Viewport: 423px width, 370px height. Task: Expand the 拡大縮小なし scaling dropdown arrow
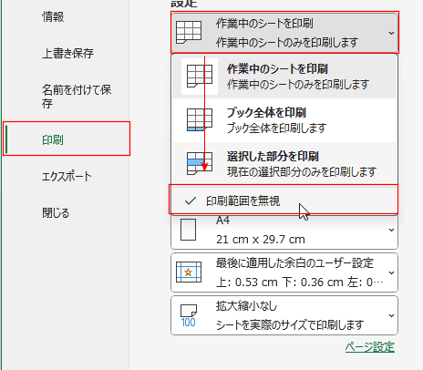[391, 315]
